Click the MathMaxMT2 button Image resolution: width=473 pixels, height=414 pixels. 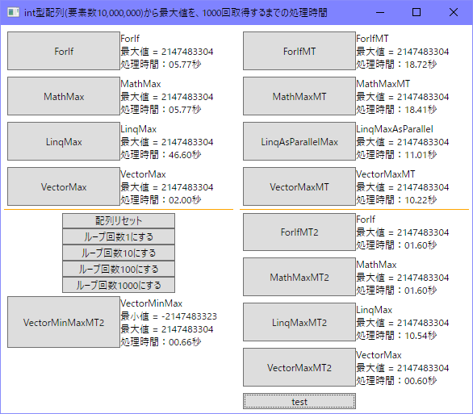(x=299, y=277)
